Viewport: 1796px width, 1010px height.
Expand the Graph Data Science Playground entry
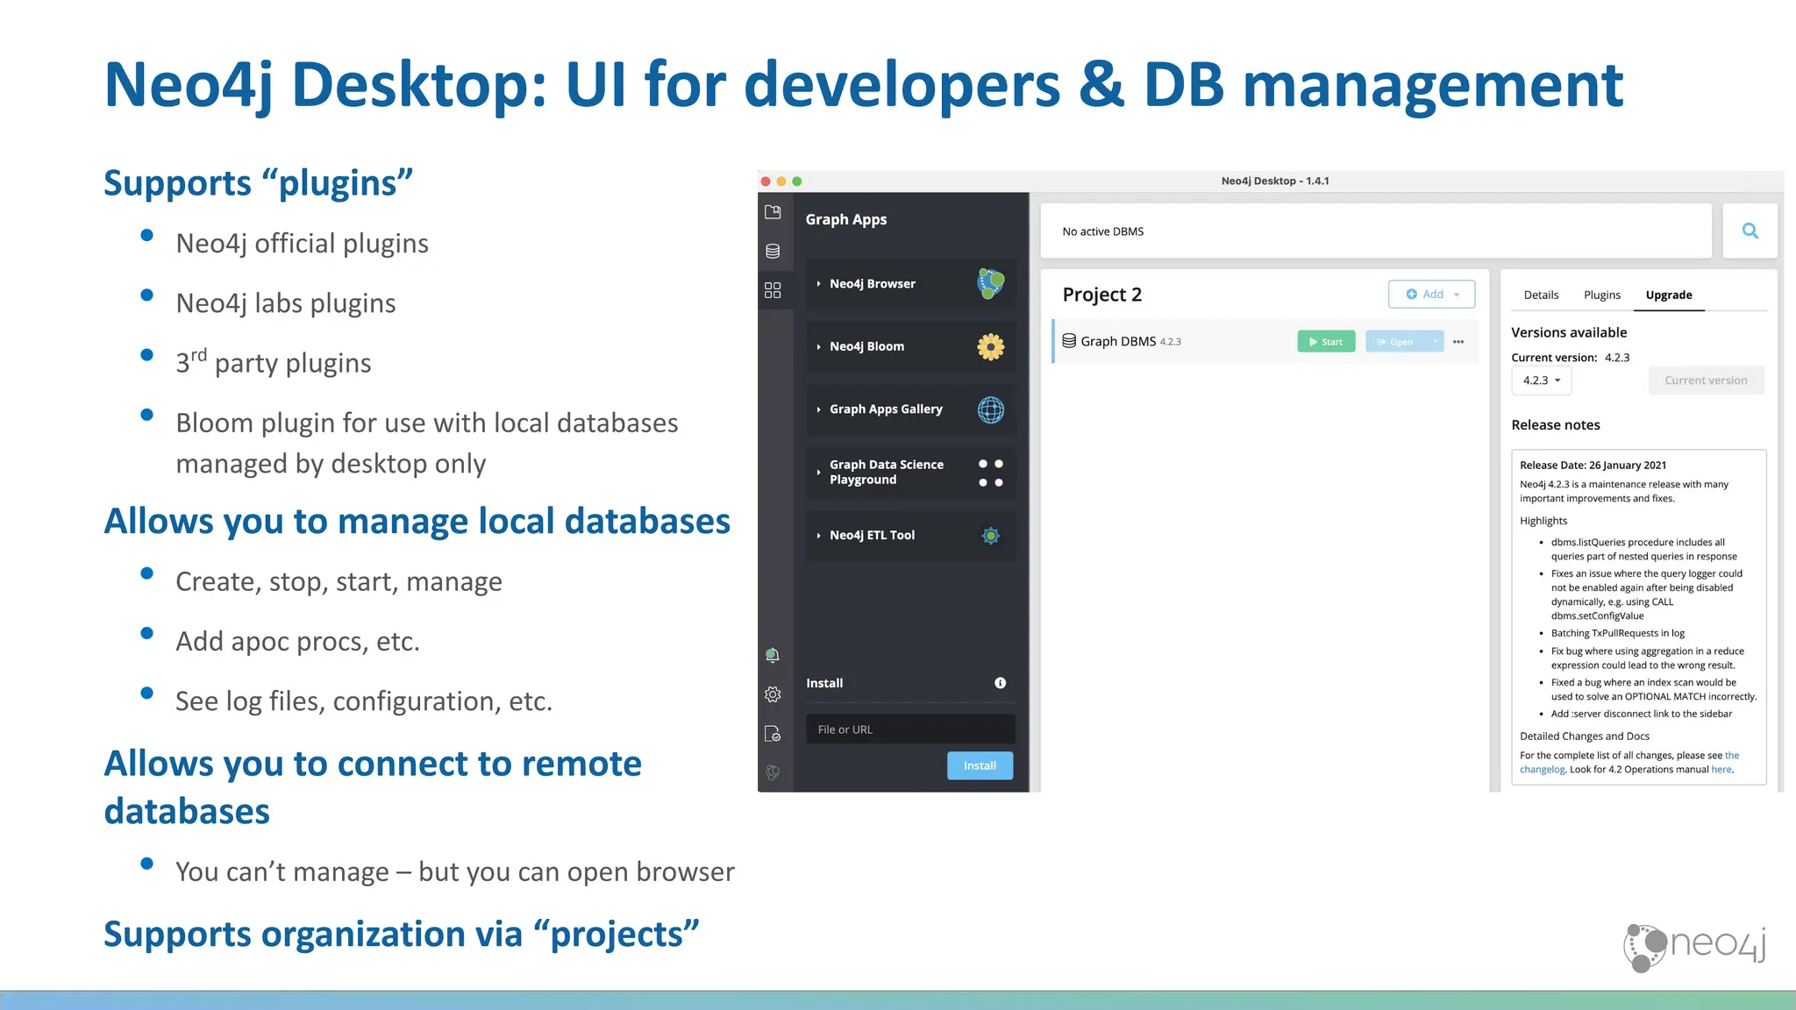click(x=818, y=473)
